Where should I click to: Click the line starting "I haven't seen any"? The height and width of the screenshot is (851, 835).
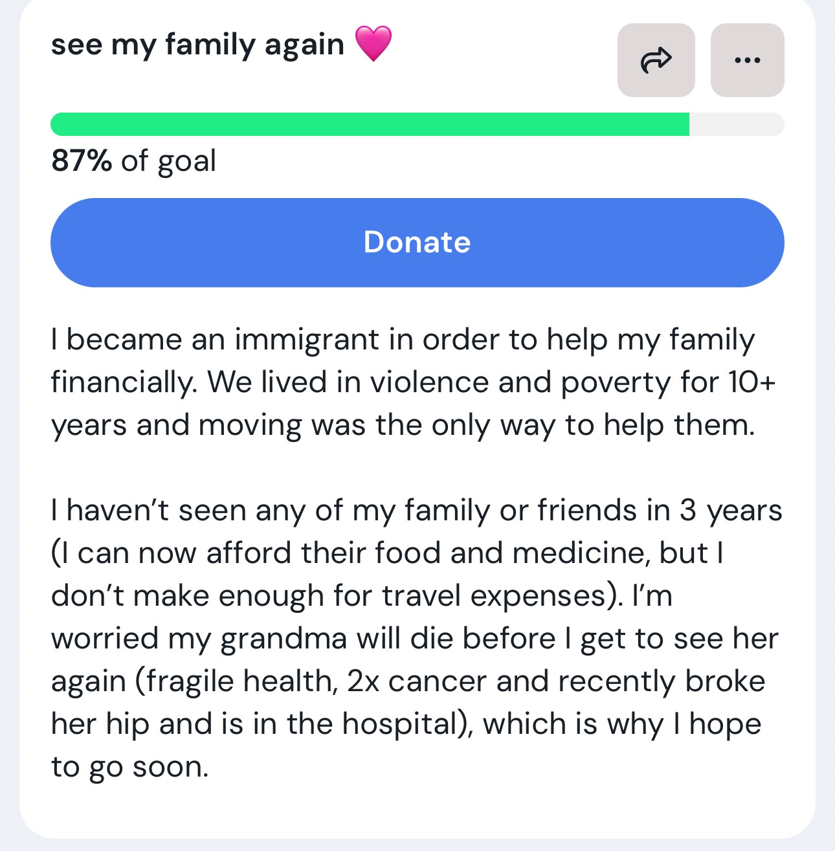tap(416, 511)
